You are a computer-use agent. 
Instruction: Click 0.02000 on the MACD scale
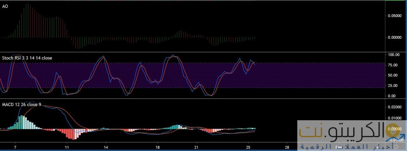[395, 107]
